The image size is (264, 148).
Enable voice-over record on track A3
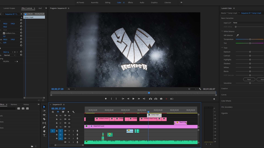tap(77, 138)
